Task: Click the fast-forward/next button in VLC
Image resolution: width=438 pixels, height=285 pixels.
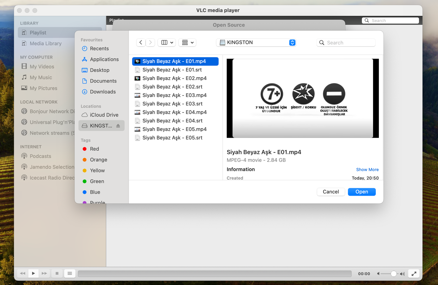Action: point(44,274)
